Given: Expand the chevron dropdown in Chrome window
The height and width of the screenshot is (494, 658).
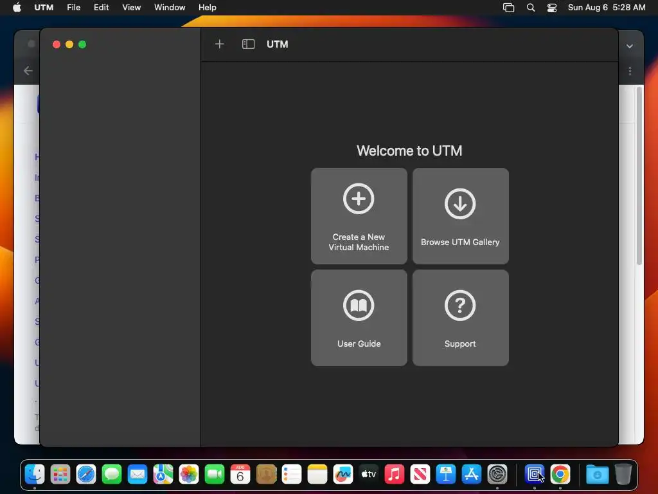Looking at the screenshot, I should (x=630, y=46).
